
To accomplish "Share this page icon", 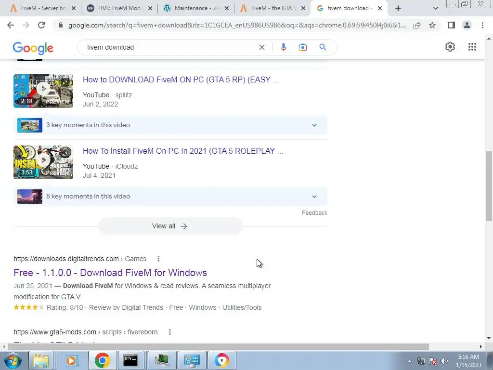I will coord(417,25).
